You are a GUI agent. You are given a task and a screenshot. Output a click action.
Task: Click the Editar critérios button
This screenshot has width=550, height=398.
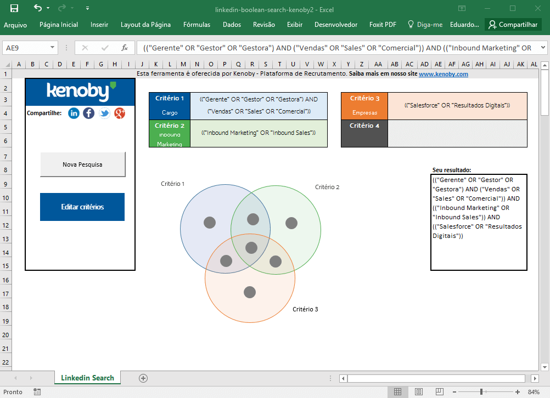tap(82, 207)
